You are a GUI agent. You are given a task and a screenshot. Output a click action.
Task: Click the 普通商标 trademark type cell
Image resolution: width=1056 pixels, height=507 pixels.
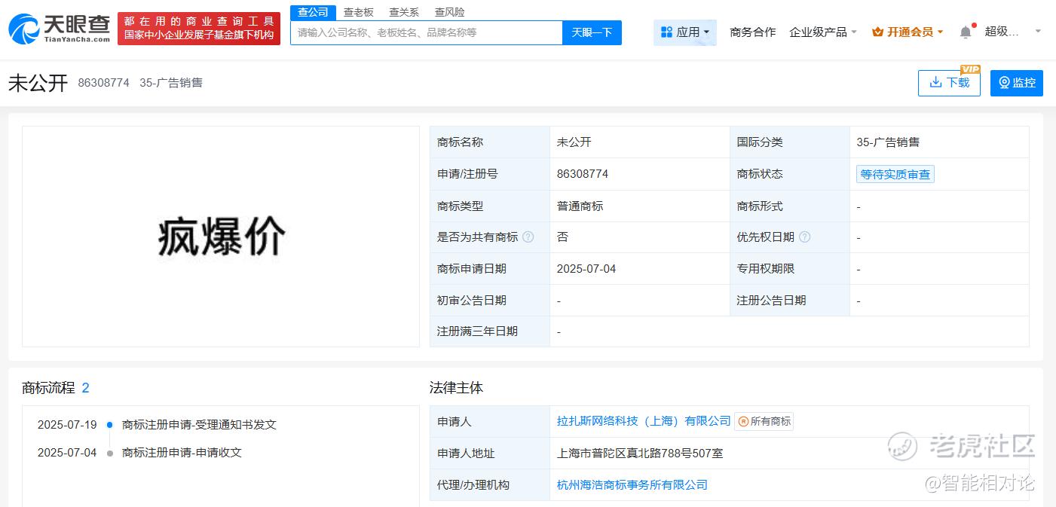tap(639, 206)
